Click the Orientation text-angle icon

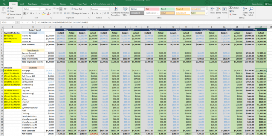pyautogui.click(x=66, y=9)
